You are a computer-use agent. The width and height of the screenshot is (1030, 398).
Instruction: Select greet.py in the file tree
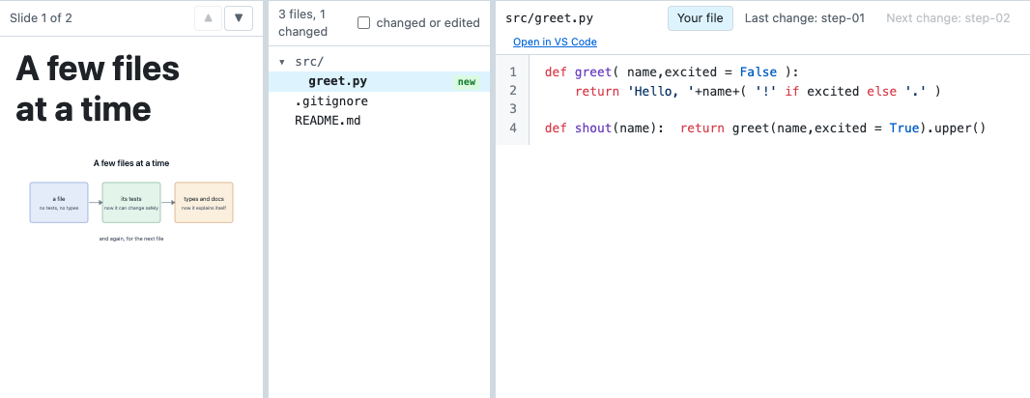click(379, 81)
